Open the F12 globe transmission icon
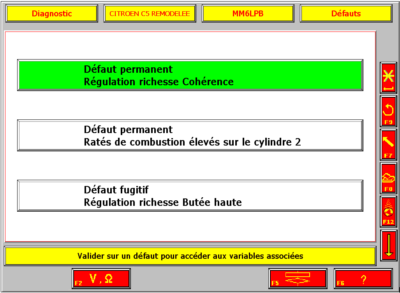 (388, 211)
